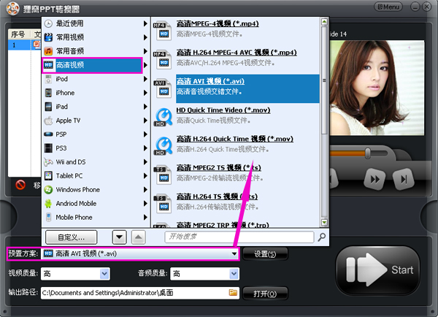The height and width of the screenshot is (317, 438).
Task: Expand the Mobile Phone submenu arrow
Action: (145, 217)
